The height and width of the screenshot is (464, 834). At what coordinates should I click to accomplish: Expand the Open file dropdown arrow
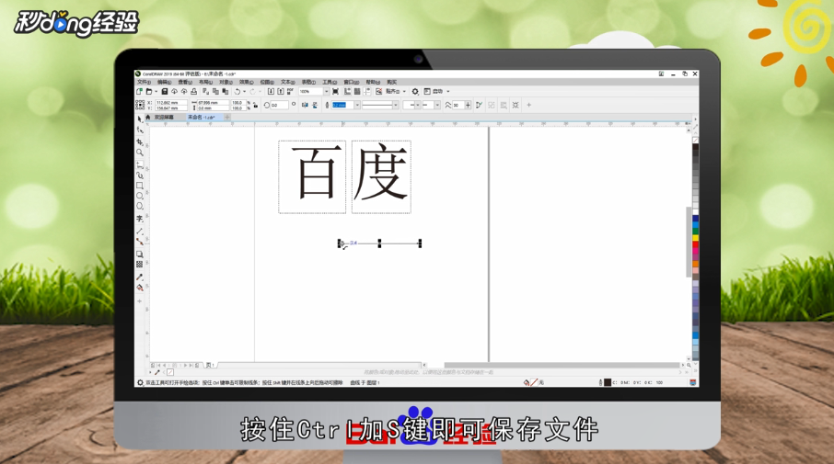(156, 91)
